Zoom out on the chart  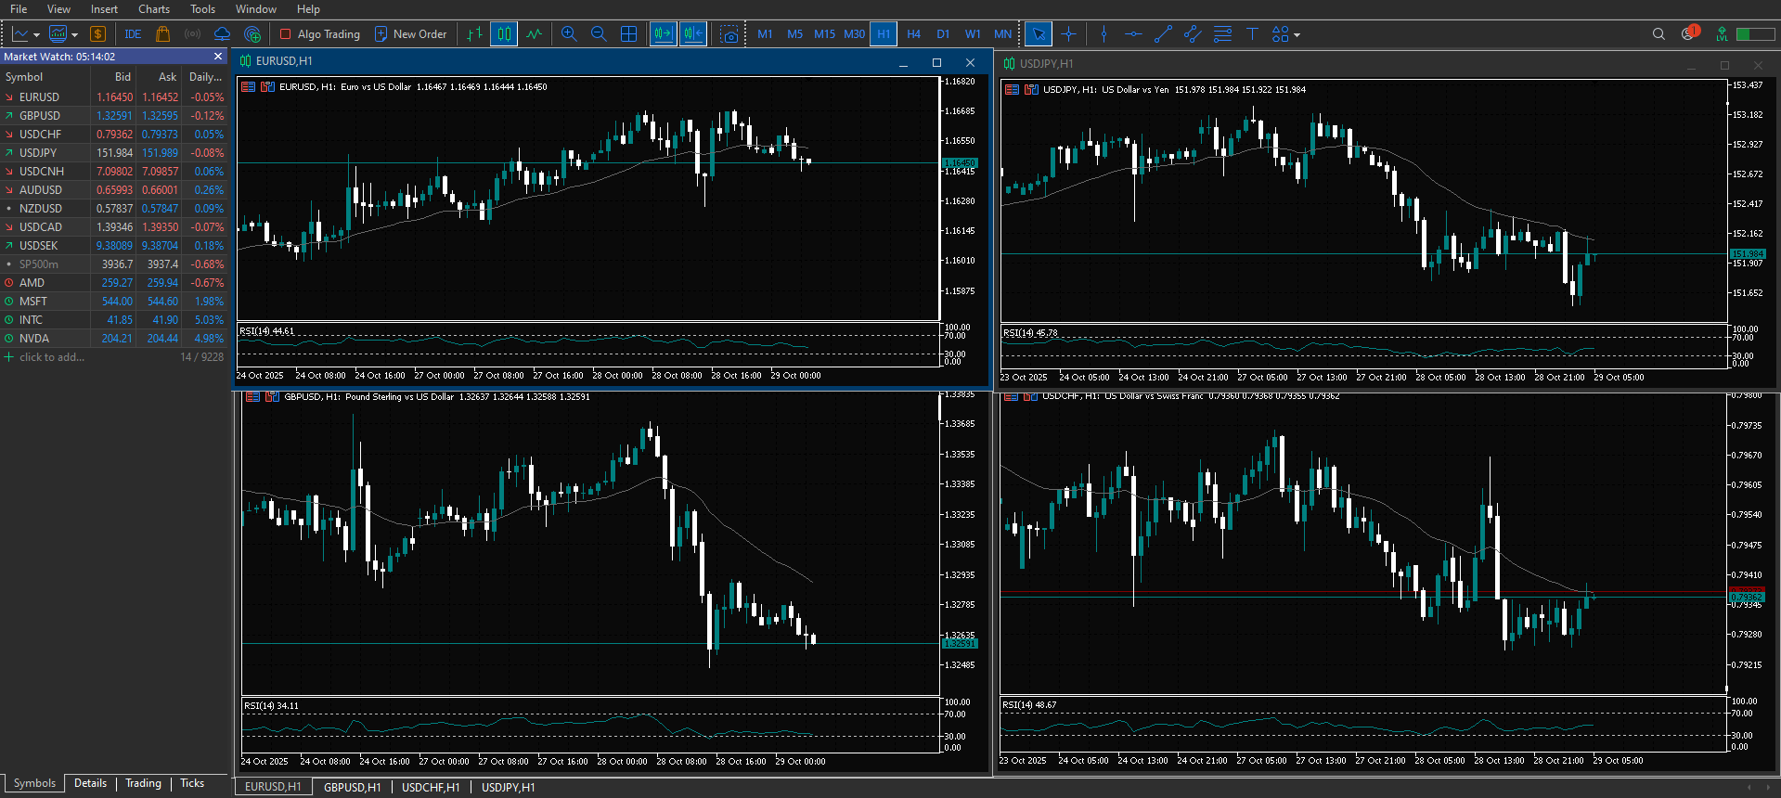point(599,34)
